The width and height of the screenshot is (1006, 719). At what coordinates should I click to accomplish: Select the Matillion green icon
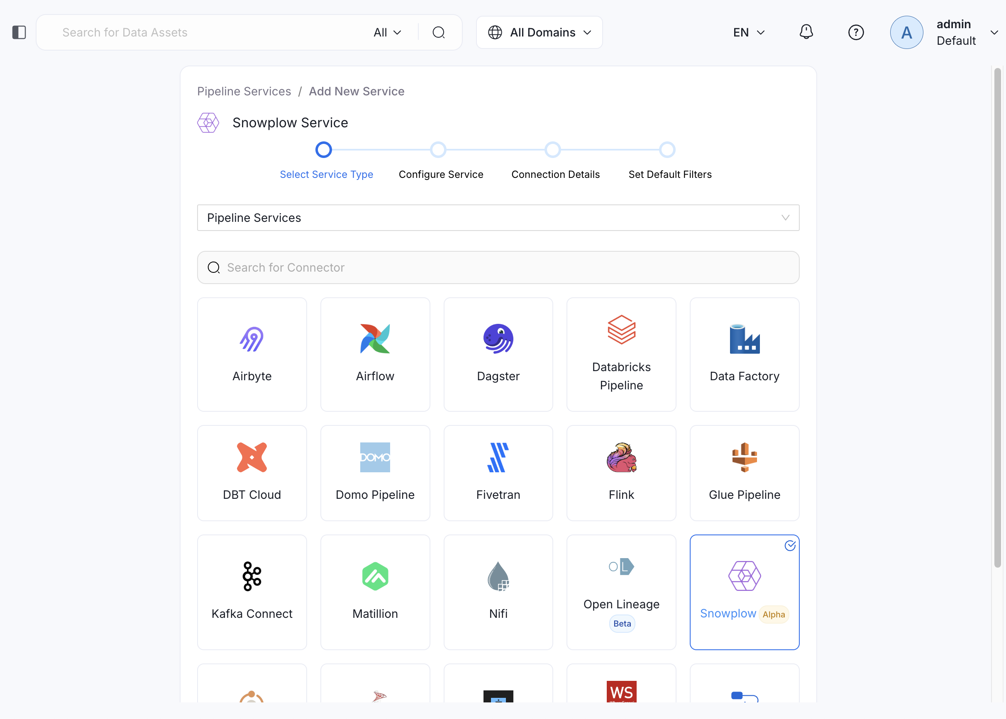[375, 576]
